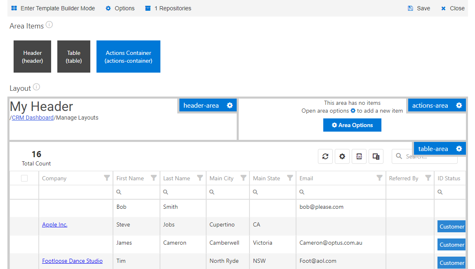Open the Email column filter

[379, 178]
